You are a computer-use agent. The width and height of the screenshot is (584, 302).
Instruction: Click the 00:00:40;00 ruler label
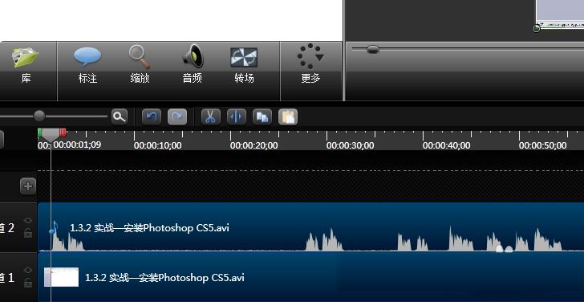point(447,145)
